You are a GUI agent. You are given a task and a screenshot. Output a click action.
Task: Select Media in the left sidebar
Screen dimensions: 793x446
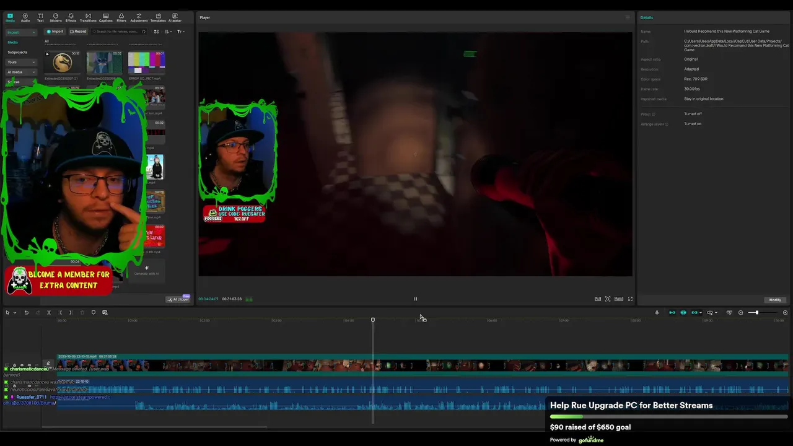click(x=12, y=42)
